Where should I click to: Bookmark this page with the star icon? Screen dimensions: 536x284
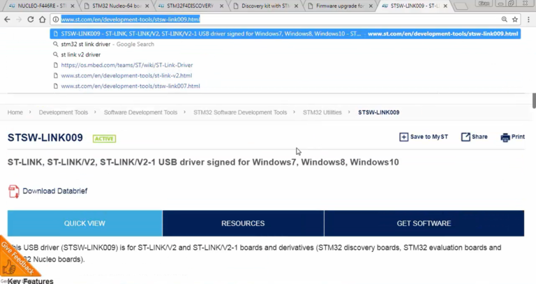(515, 20)
